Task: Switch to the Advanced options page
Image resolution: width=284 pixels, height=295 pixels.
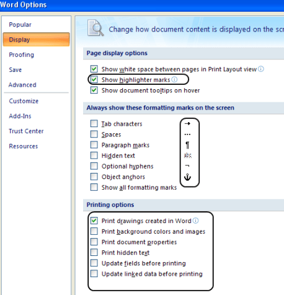Action: 22,85
